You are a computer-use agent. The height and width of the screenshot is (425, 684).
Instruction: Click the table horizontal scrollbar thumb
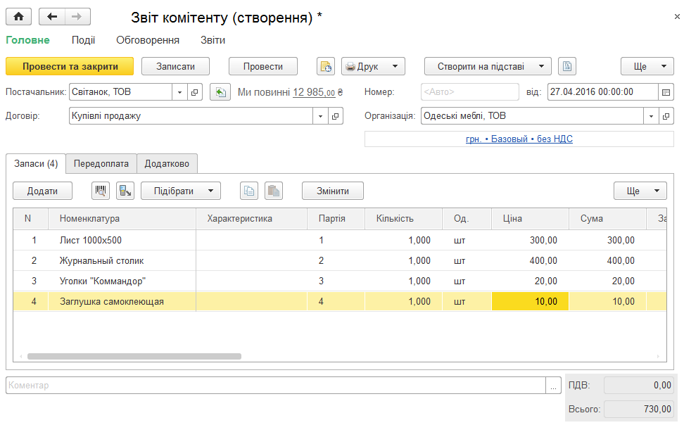[134, 357]
